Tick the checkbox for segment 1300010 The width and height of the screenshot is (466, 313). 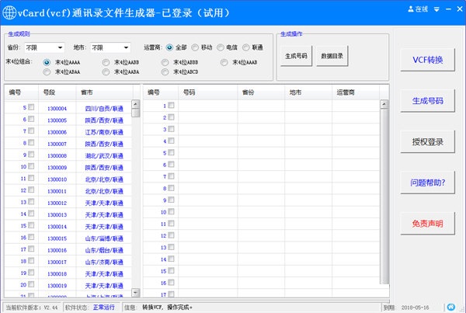point(32,179)
